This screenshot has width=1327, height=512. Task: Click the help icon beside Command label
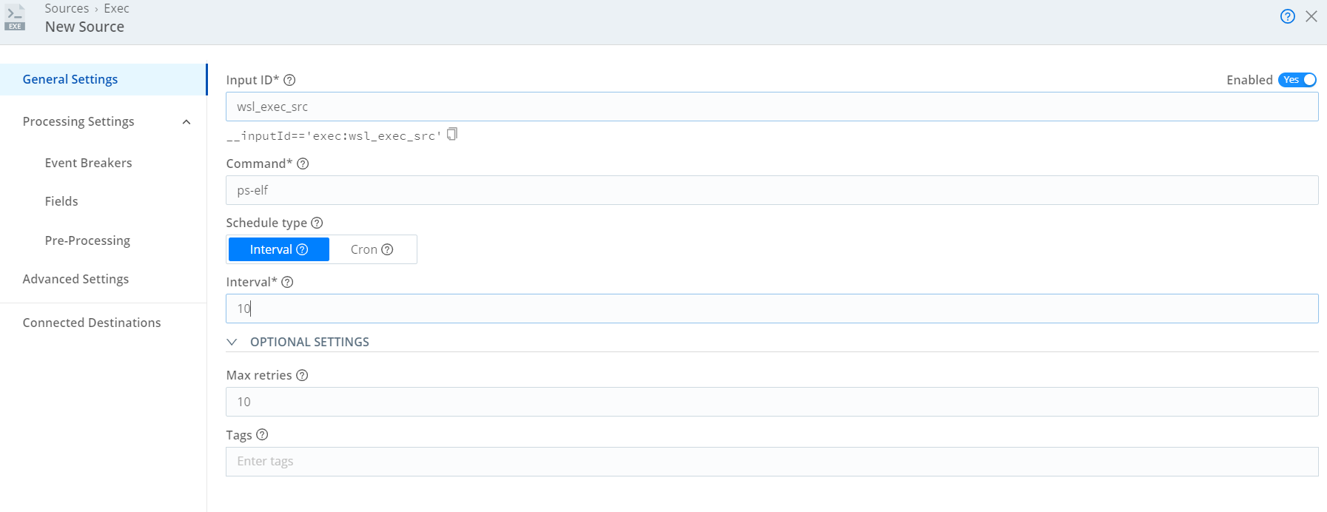[303, 164]
